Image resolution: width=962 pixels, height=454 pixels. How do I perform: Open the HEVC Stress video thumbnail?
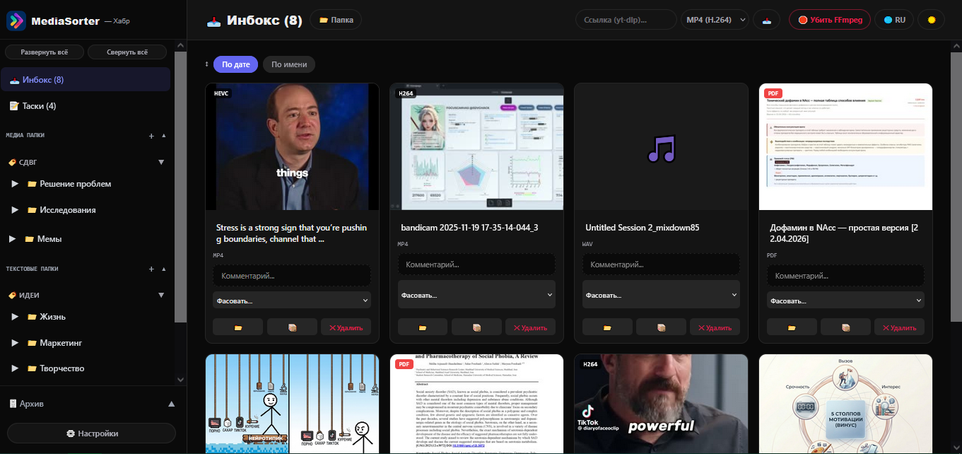pos(292,146)
